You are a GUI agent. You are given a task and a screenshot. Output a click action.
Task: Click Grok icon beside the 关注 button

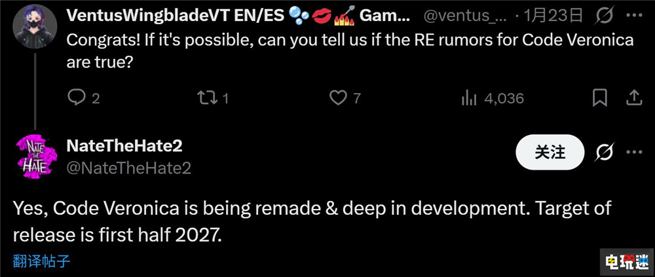603,153
